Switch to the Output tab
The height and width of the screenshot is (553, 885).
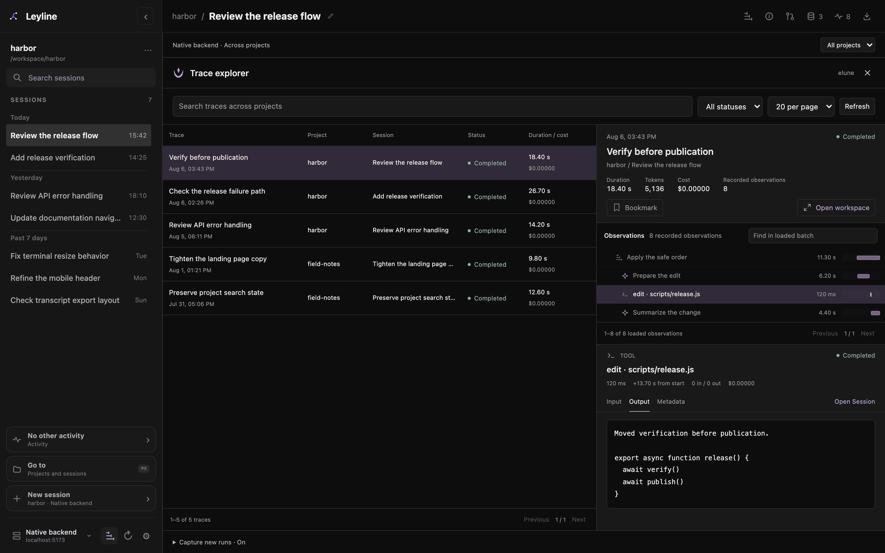[x=639, y=402]
